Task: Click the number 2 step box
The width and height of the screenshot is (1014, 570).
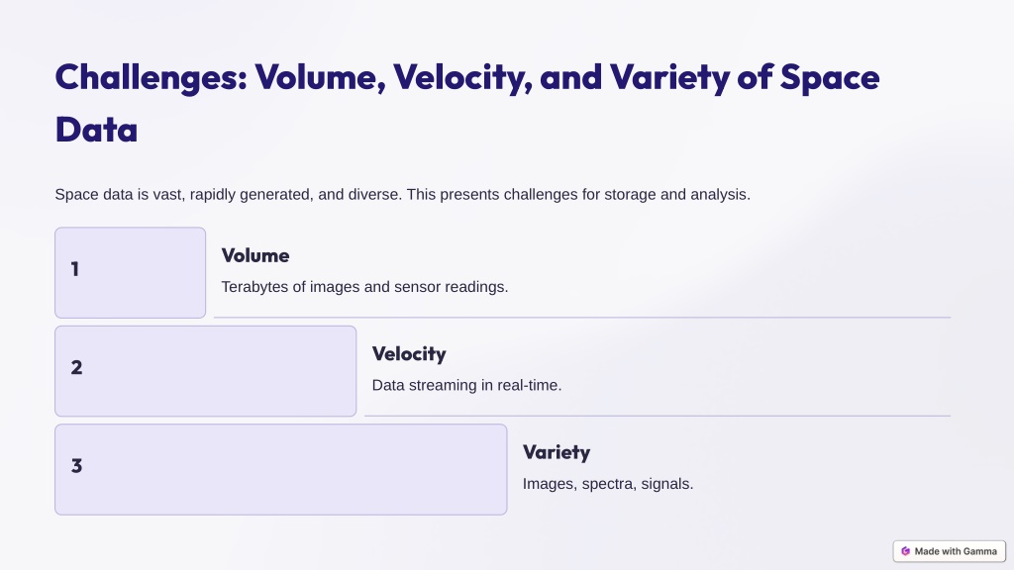Action: (206, 371)
